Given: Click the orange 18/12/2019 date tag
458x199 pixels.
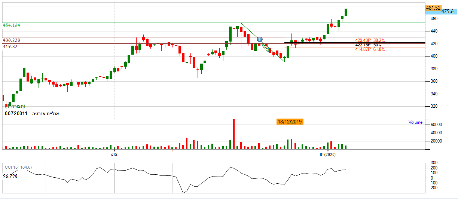Looking at the screenshot, I should tap(290, 122).
